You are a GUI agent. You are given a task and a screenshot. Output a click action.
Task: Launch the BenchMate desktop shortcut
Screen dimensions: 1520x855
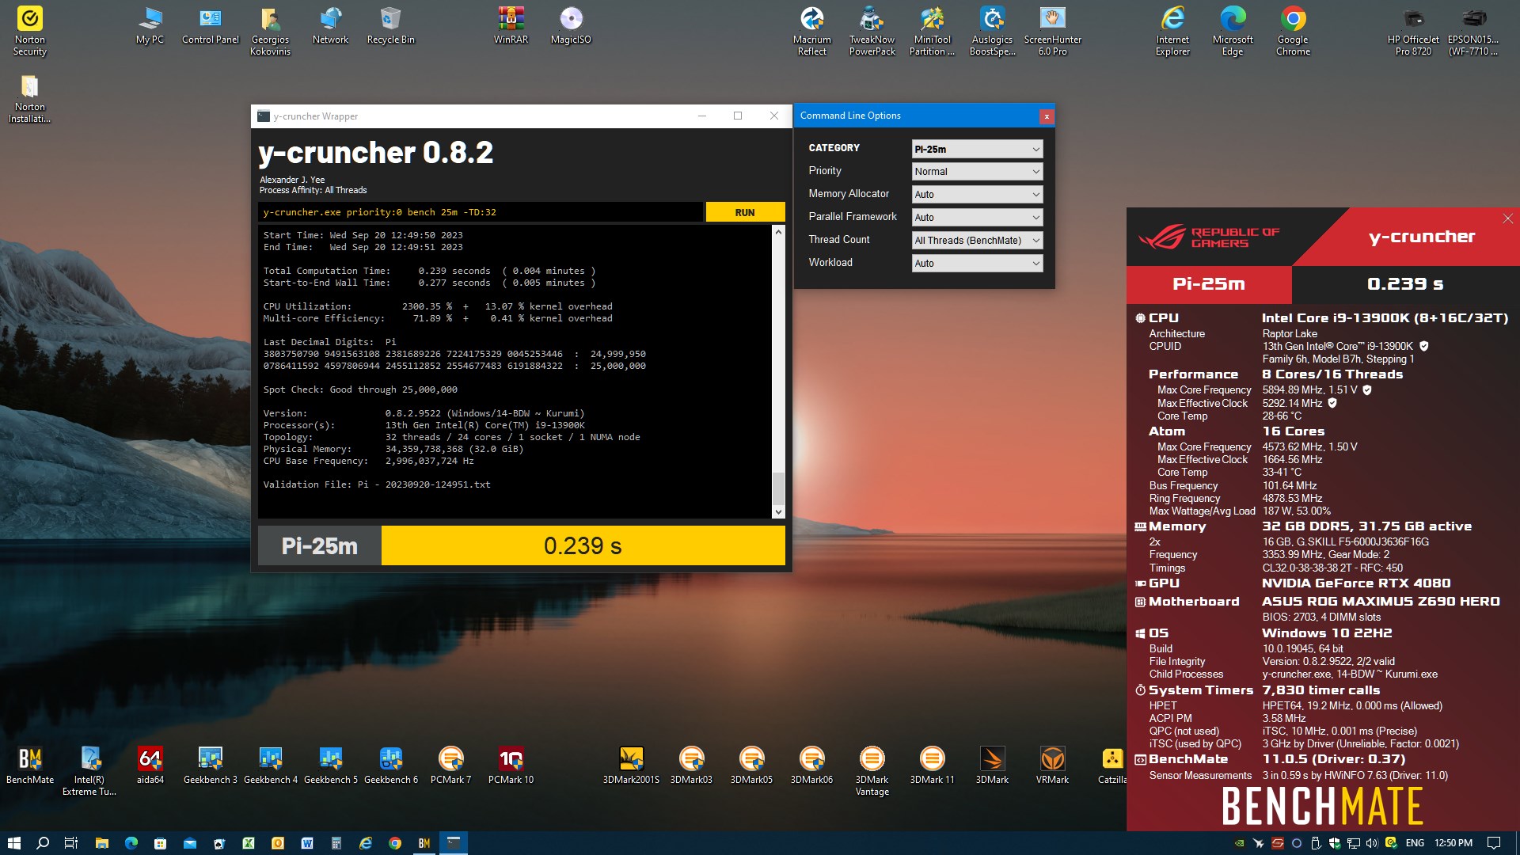30,766
